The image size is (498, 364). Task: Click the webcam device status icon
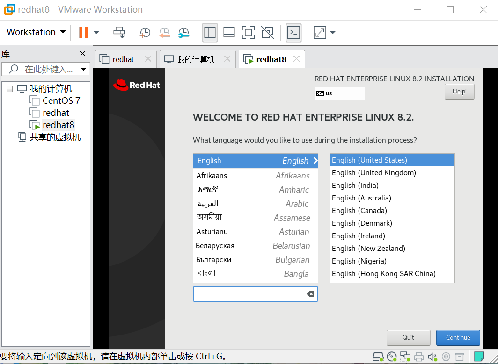click(x=446, y=357)
